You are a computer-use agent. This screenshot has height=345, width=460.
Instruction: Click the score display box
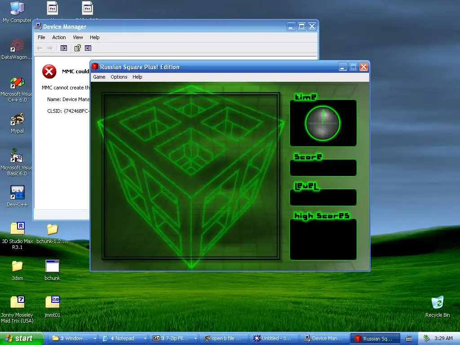coord(323,168)
